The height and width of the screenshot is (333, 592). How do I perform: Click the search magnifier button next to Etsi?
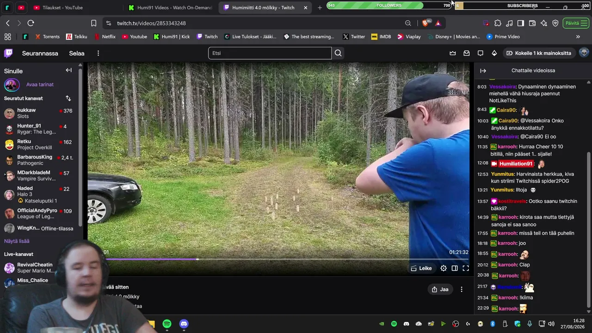[338, 53]
